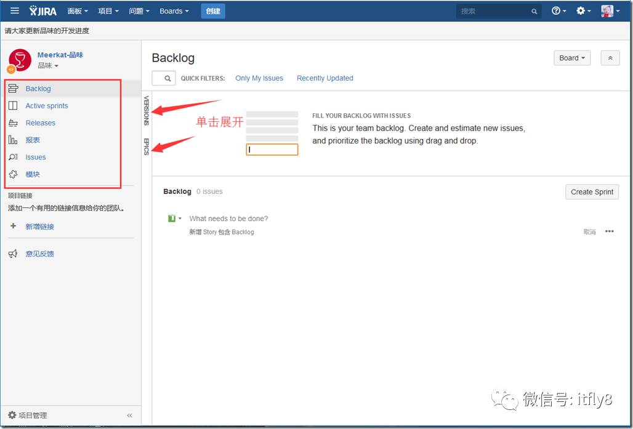Click the Releases ship icon

point(13,122)
